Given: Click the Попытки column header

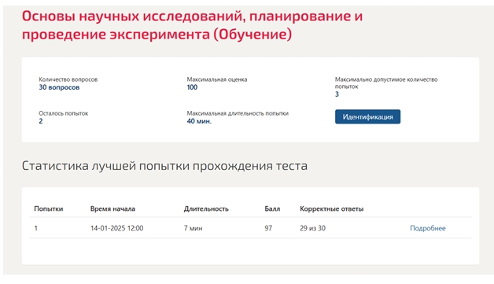Looking at the screenshot, I should [49, 208].
